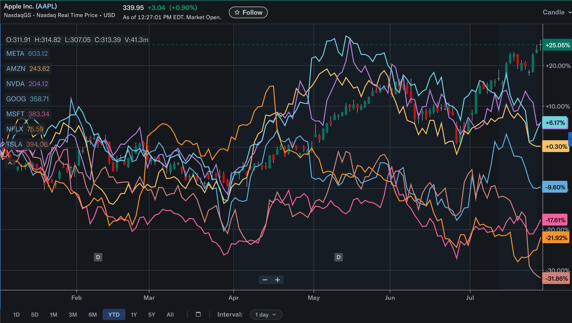This screenshot has height=323, width=572.
Task: Select the -17.61% series label
Action: click(x=555, y=220)
